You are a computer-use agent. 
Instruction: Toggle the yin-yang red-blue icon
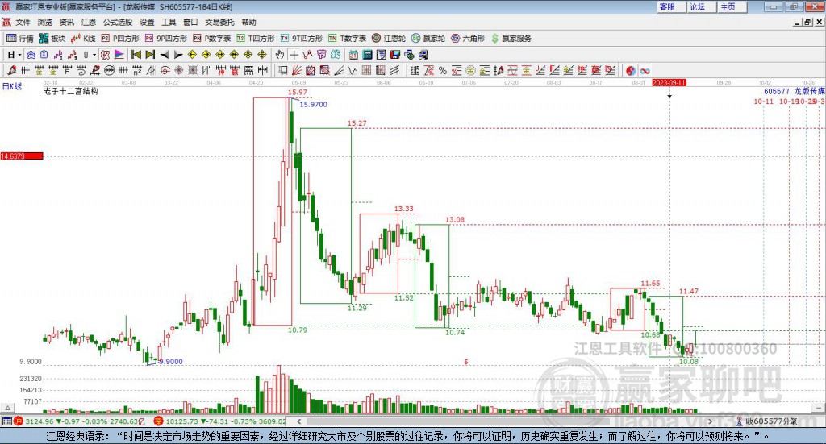[x=631, y=70]
